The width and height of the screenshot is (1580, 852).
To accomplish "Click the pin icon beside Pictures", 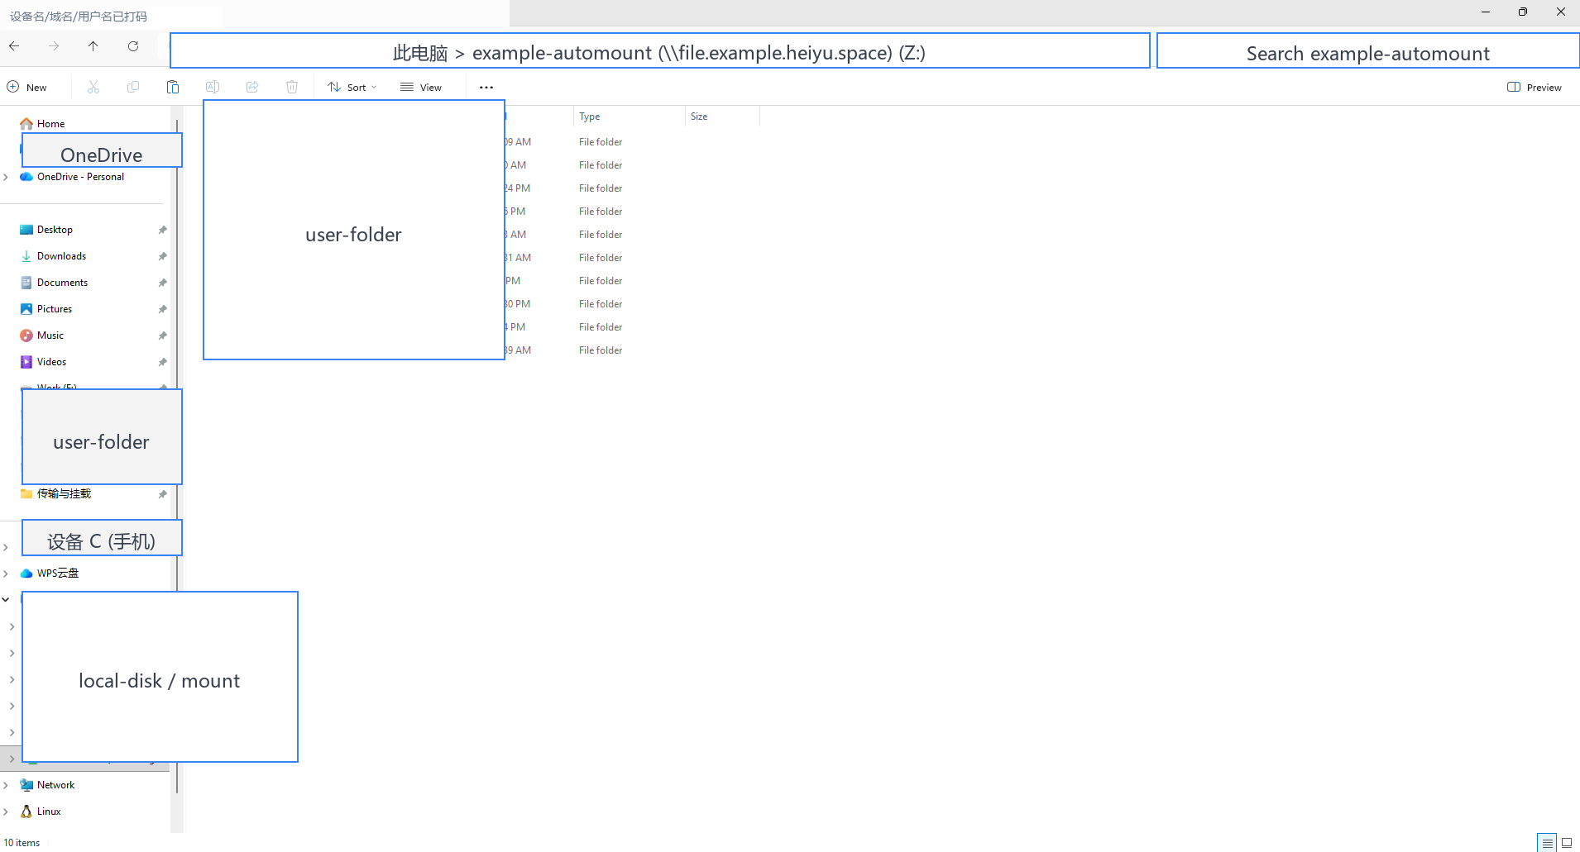I will click(163, 309).
